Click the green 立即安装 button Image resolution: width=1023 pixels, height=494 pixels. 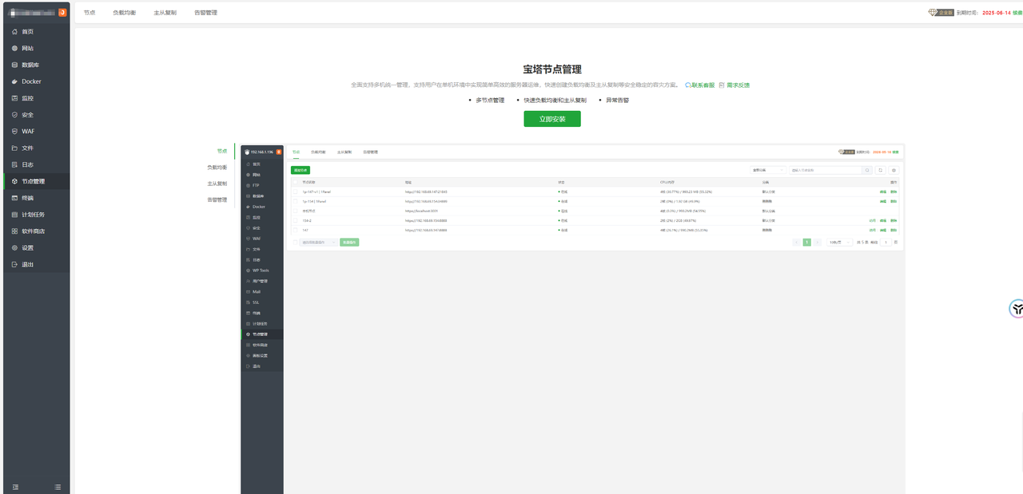552,119
